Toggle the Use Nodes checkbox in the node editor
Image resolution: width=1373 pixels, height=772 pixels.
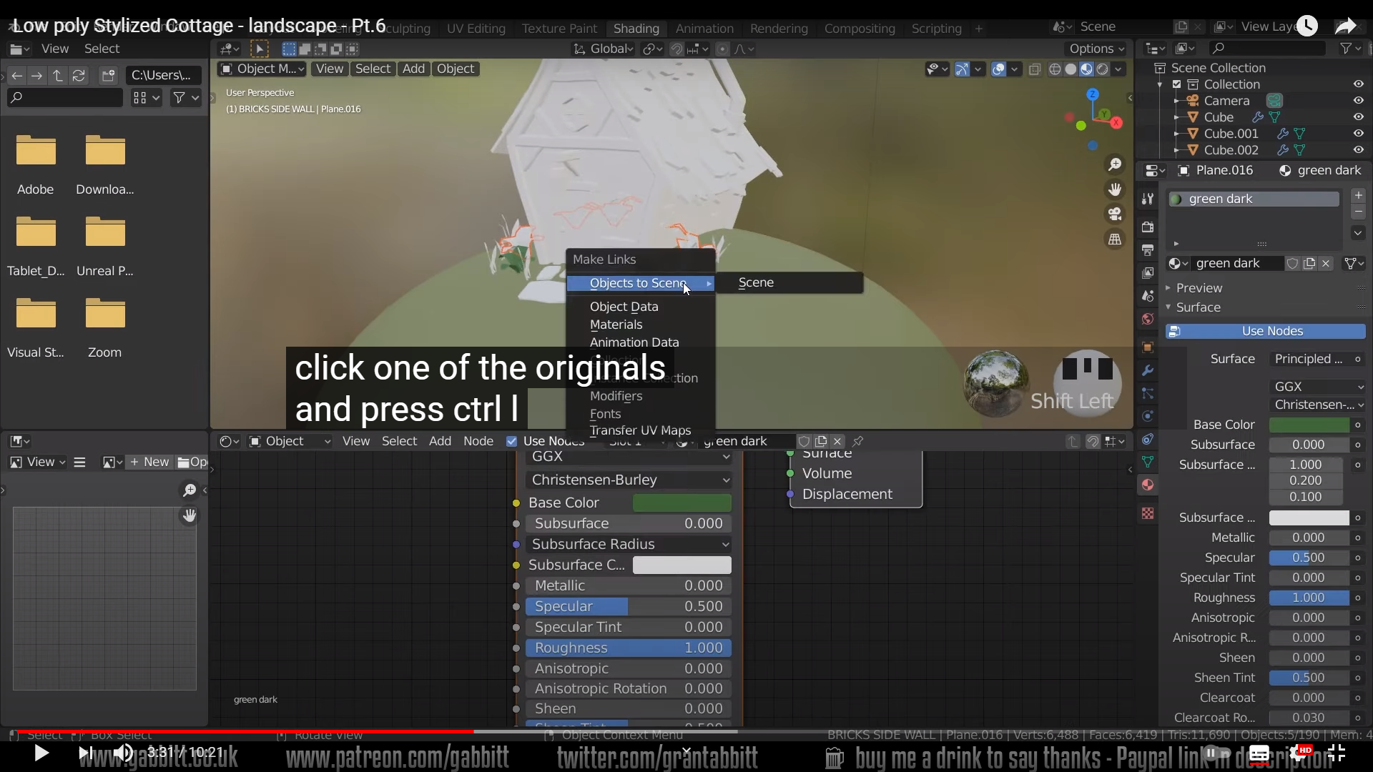[511, 441]
